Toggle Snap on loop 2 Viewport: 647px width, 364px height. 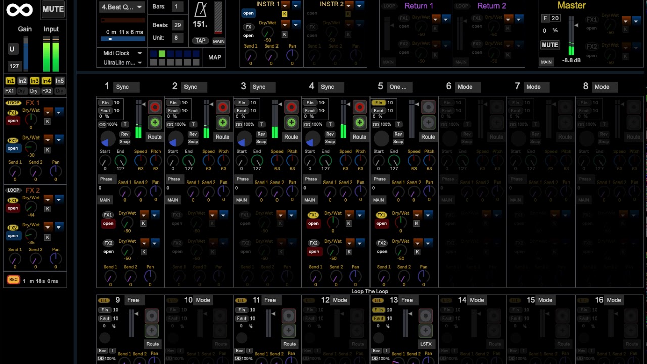click(x=193, y=142)
